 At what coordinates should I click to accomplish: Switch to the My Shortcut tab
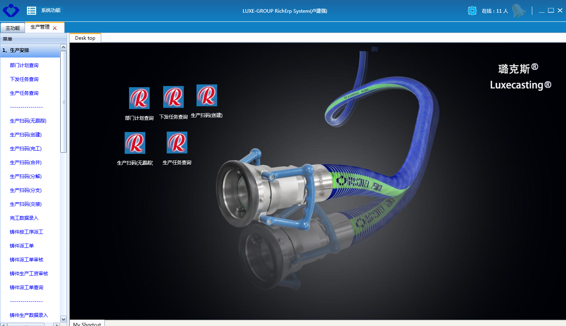click(x=87, y=324)
